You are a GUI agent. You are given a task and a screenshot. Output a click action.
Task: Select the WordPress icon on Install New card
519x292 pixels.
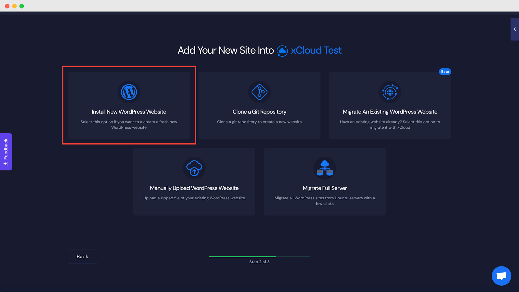pyautogui.click(x=129, y=92)
